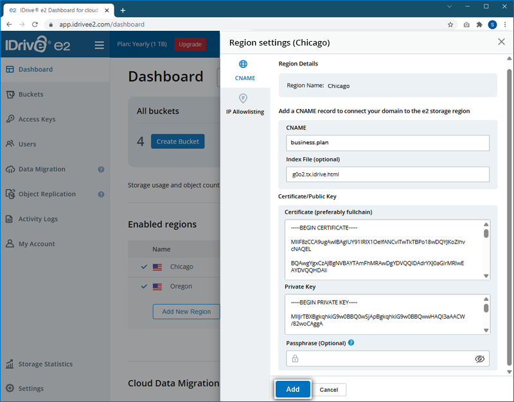Click the hamburger menu icon in header
Image resolution: width=514 pixels, height=402 pixels.
coord(99,45)
